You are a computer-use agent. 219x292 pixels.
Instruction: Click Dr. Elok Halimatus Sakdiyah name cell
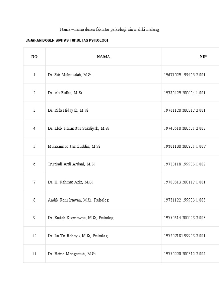(x=78, y=128)
